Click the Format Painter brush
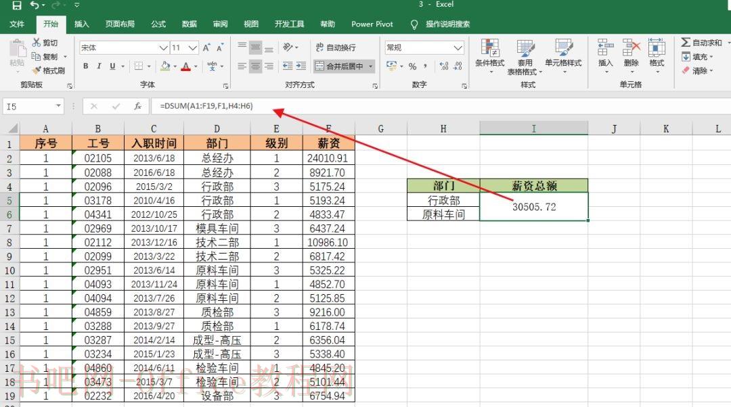731x407 pixels. 37,70
